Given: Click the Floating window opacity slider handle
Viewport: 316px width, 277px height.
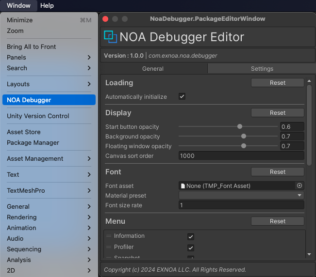Looking at the screenshot, I should pos(244,146).
